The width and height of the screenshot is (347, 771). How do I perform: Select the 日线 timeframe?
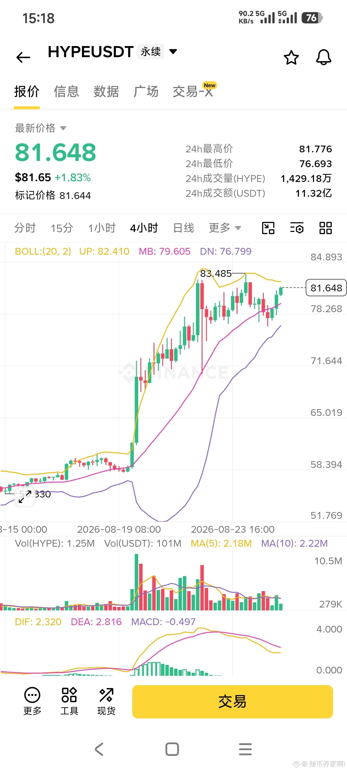[x=183, y=228]
